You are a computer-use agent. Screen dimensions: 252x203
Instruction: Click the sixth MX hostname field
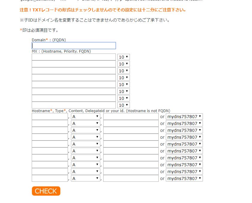(x=74, y=91)
